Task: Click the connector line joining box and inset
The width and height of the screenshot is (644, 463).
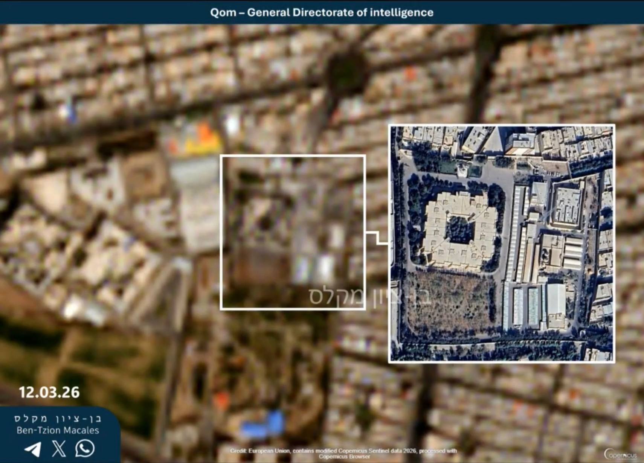Action: coord(377,238)
